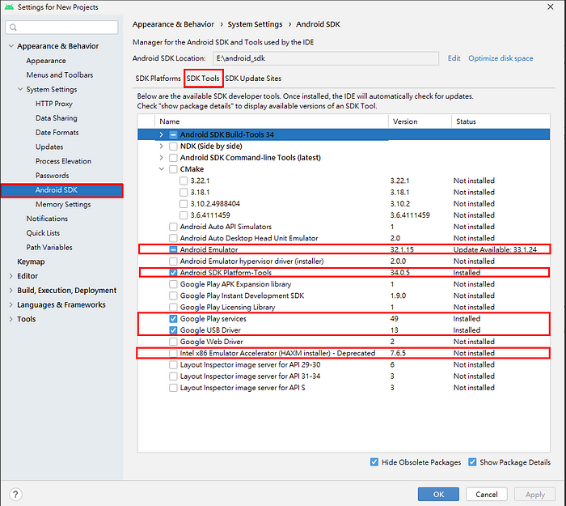566x506 pixels.
Task: Click the help question mark icon
Action: coord(15,494)
